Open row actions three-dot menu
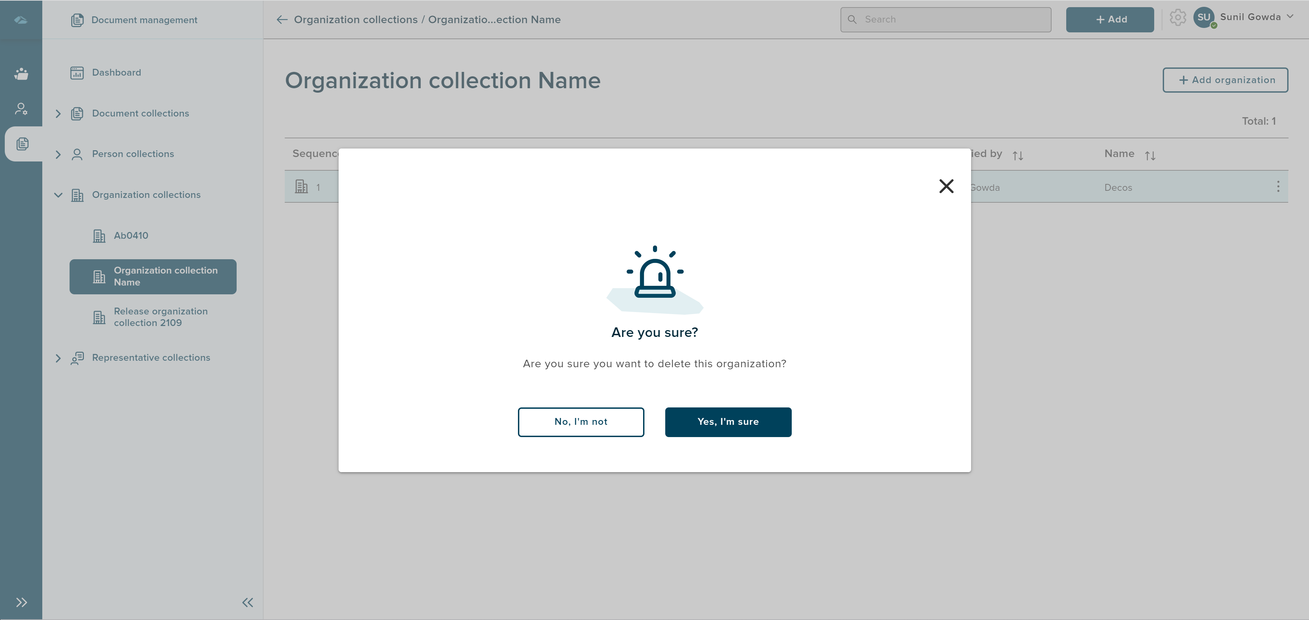Viewport: 1309px width, 620px height. coord(1278,186)
